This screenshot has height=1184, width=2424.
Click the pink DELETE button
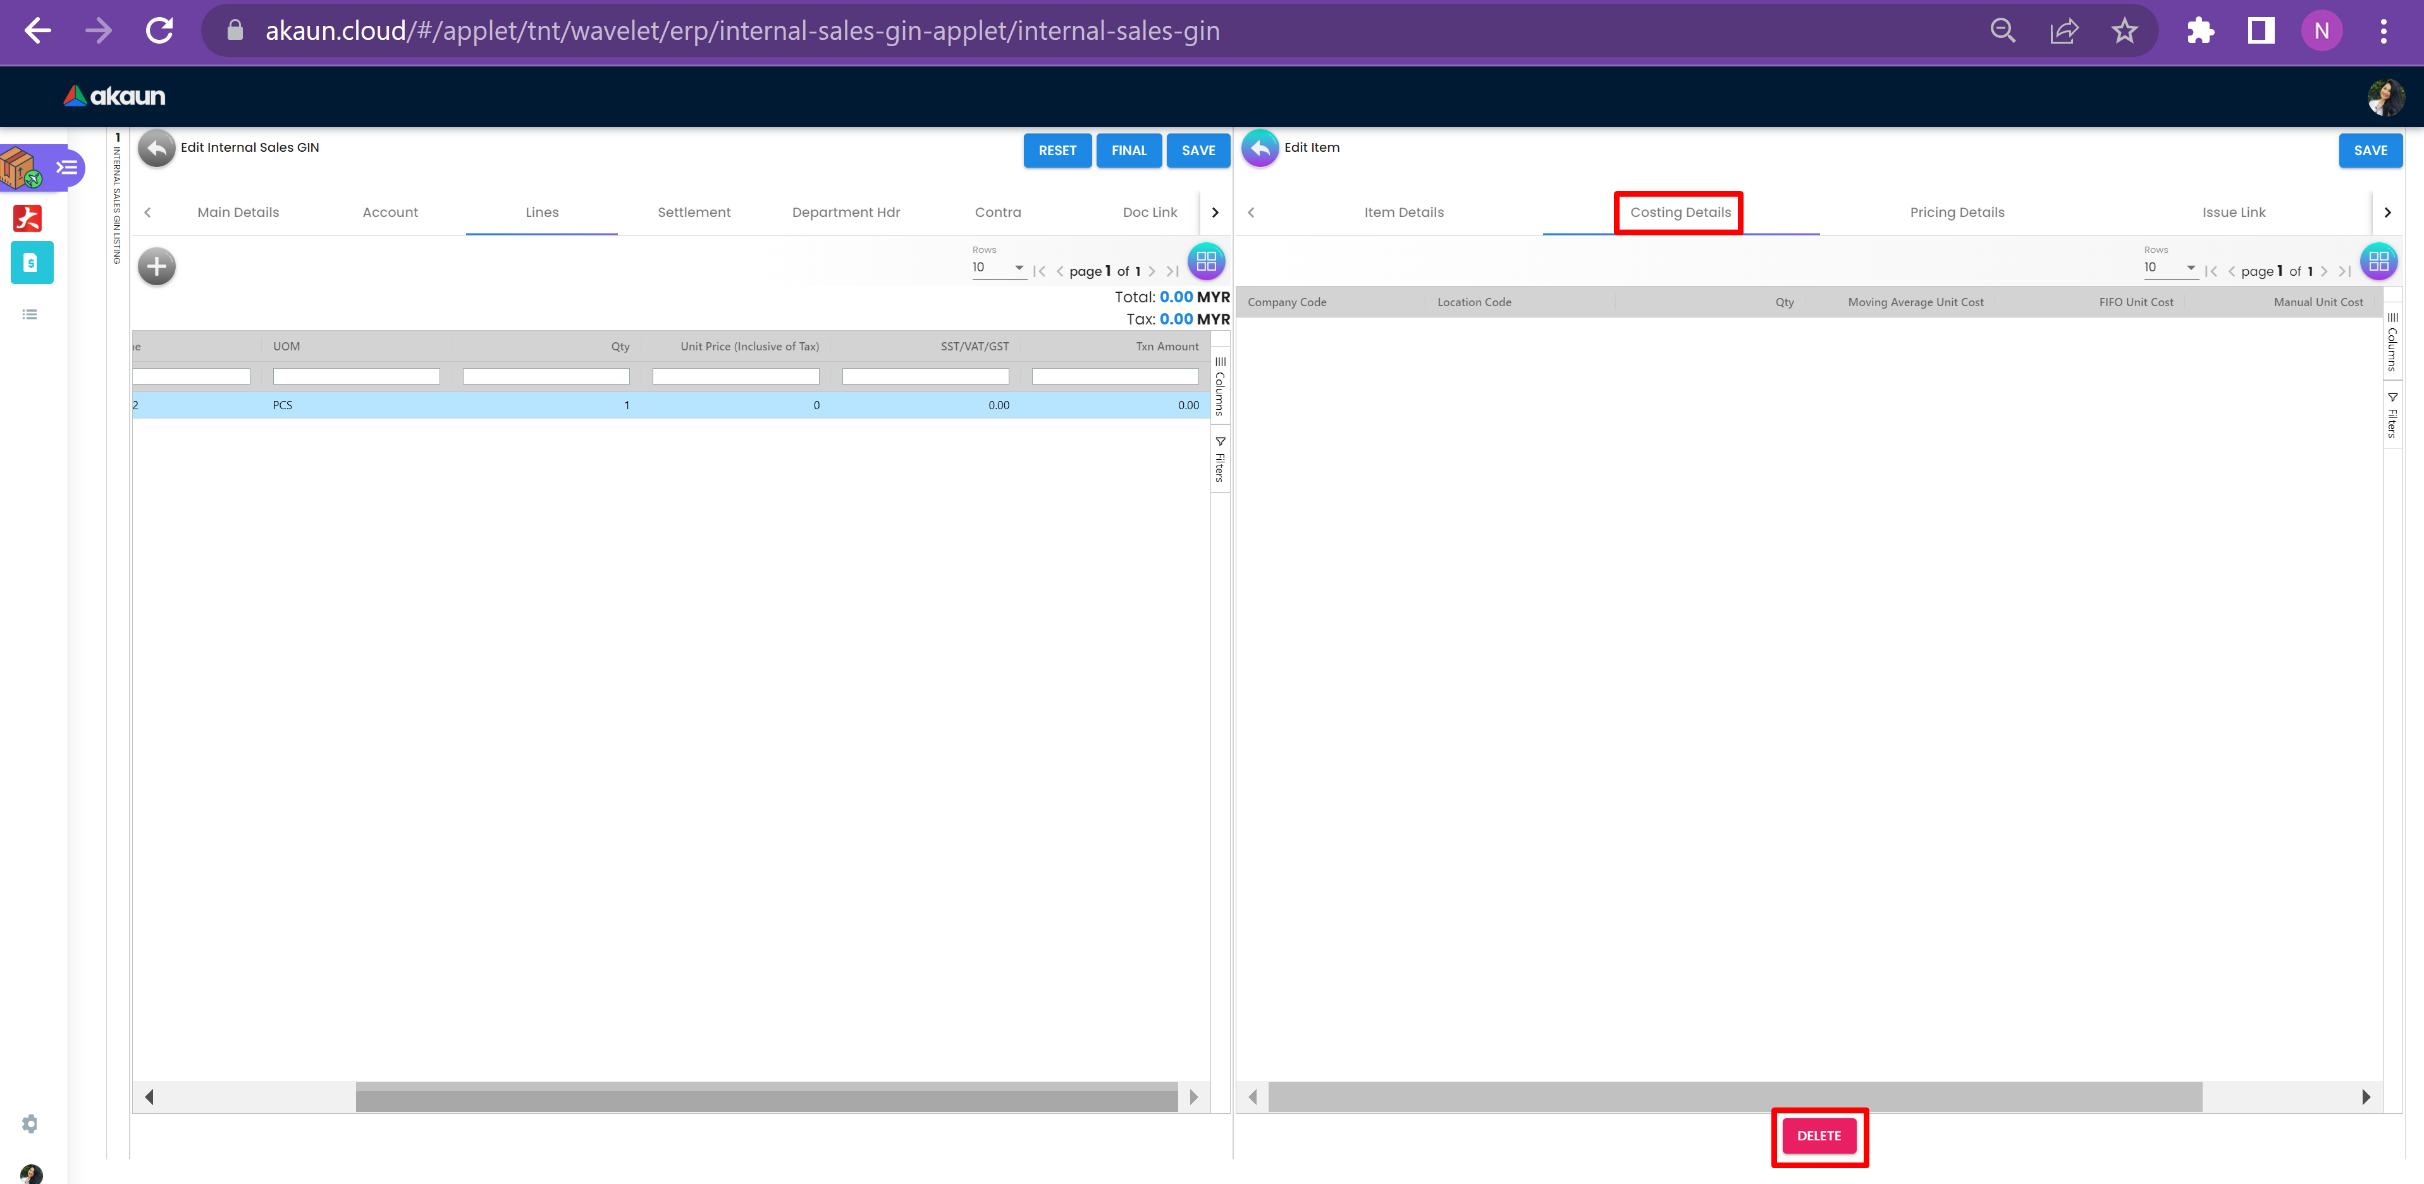pyautogui.click(x=1818, y=1136)
